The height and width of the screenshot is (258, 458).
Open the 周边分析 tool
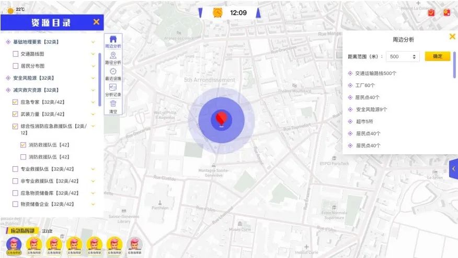coord(113,41)
